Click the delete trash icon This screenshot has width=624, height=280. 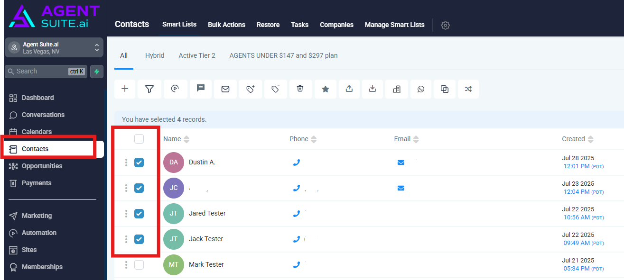(x=300, y=89)
